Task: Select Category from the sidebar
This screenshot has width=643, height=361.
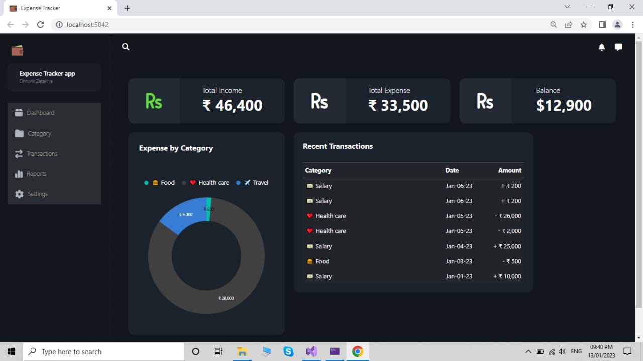Action: tap(39, 133)
